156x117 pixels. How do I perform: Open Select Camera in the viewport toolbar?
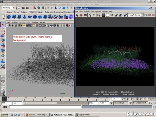10,25
